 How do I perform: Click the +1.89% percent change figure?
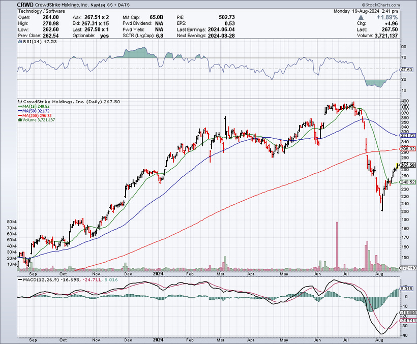click(x=387, y=17)
